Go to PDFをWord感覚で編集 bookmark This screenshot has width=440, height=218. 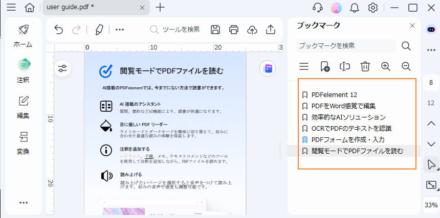click(343, 106)
